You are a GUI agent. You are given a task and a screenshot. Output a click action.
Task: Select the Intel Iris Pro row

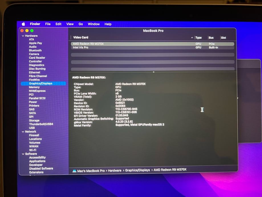[x=153, y=47]
